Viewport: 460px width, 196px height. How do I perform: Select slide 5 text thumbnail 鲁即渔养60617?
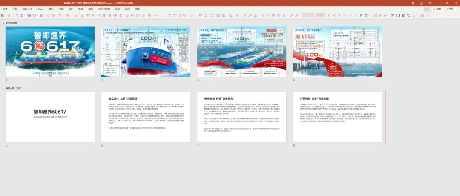(50, 117)
